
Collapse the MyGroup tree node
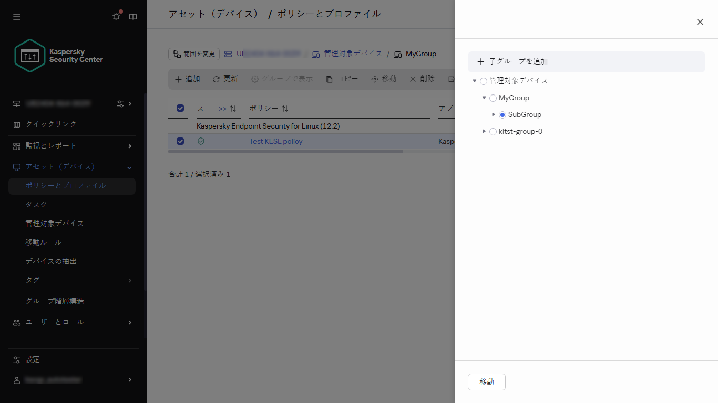point(484,98)
